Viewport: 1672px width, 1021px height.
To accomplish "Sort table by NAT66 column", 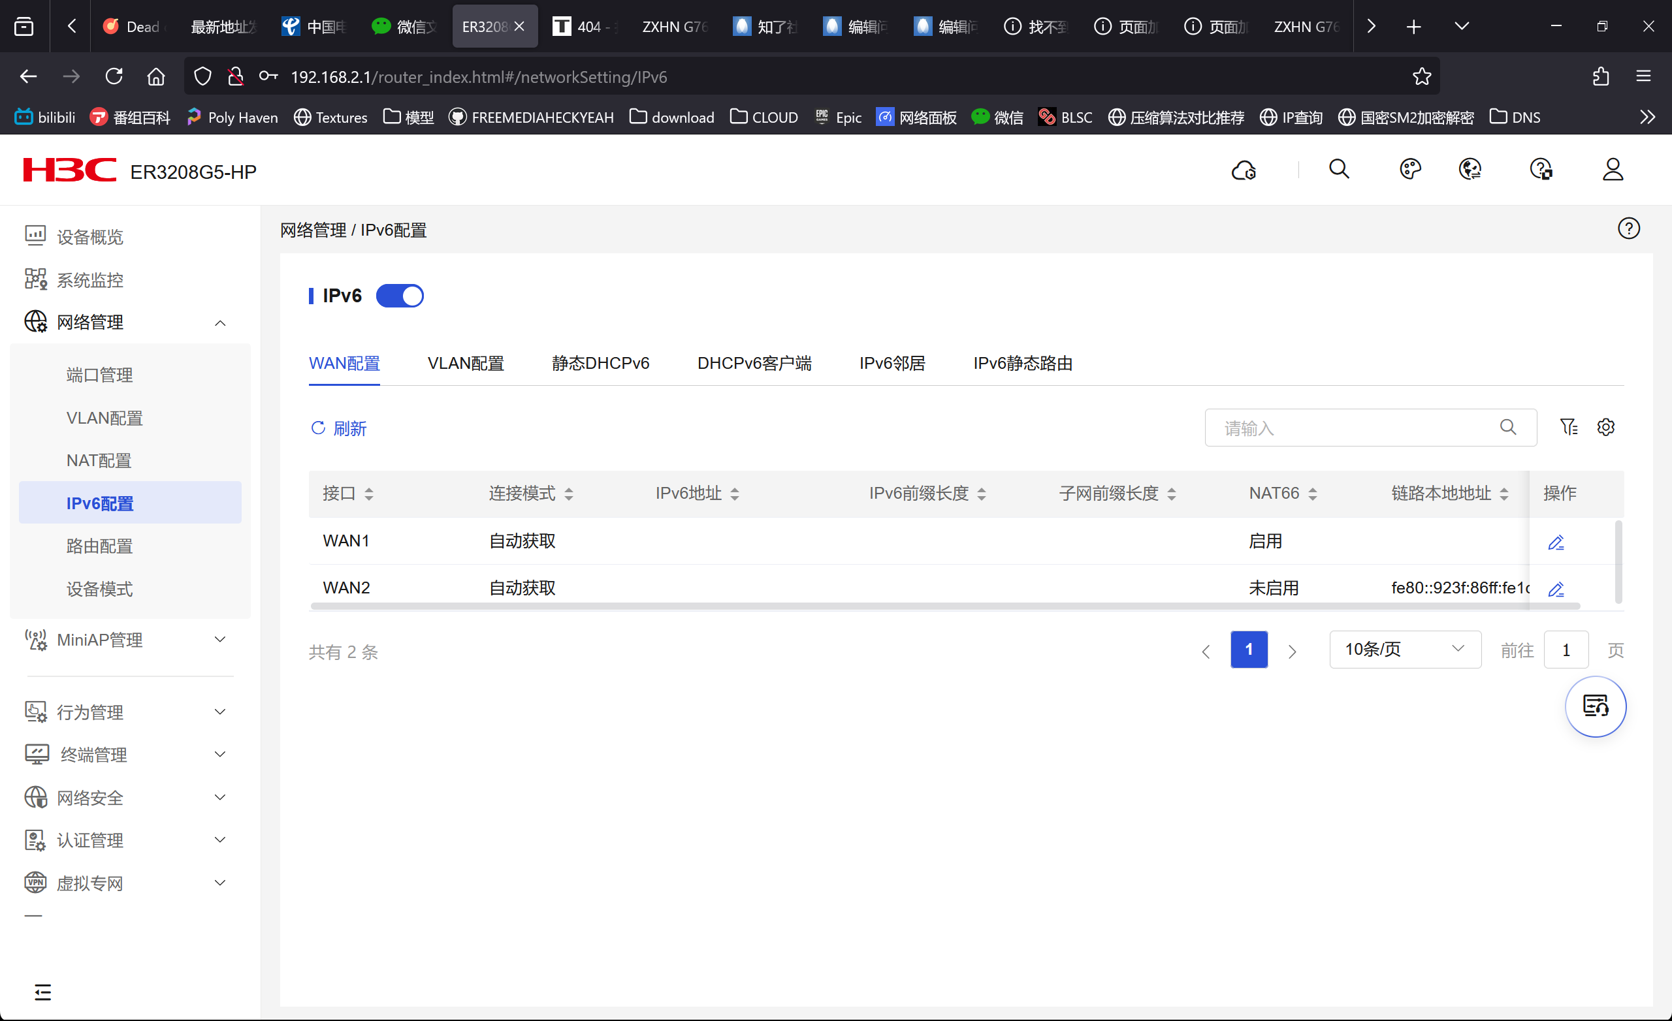I will pos(1312,494).
